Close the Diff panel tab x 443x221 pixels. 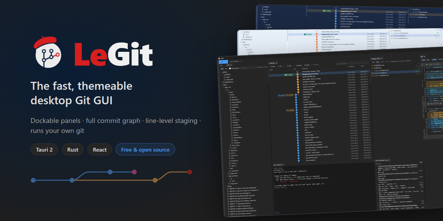pos(424,57)
